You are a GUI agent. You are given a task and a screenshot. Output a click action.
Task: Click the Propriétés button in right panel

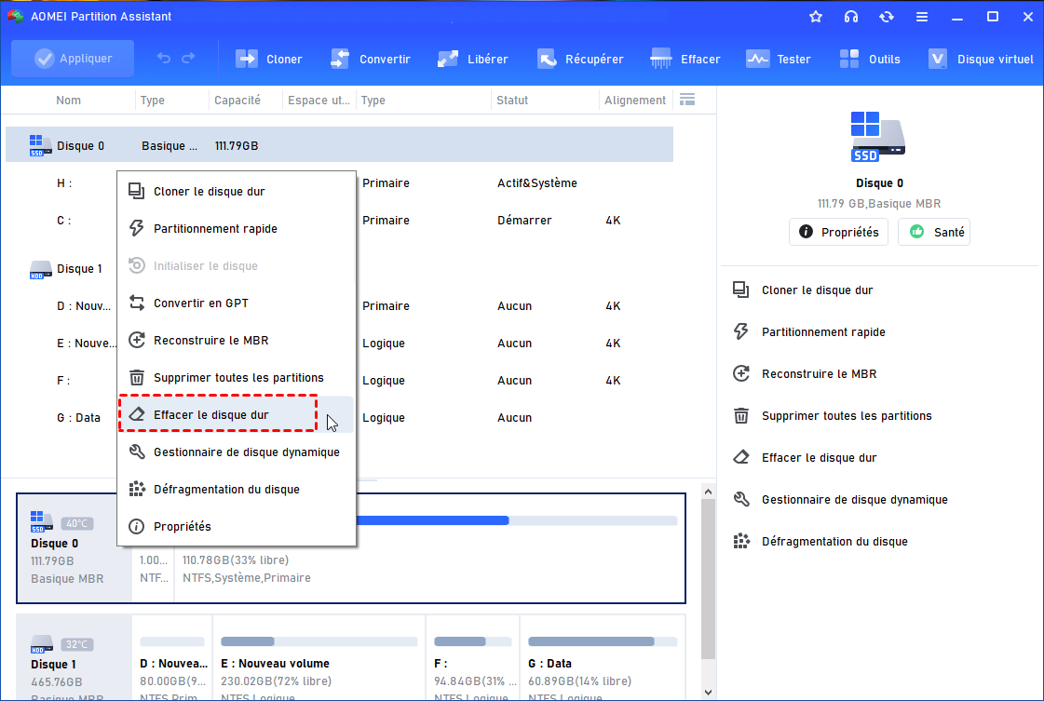[839, 233]
